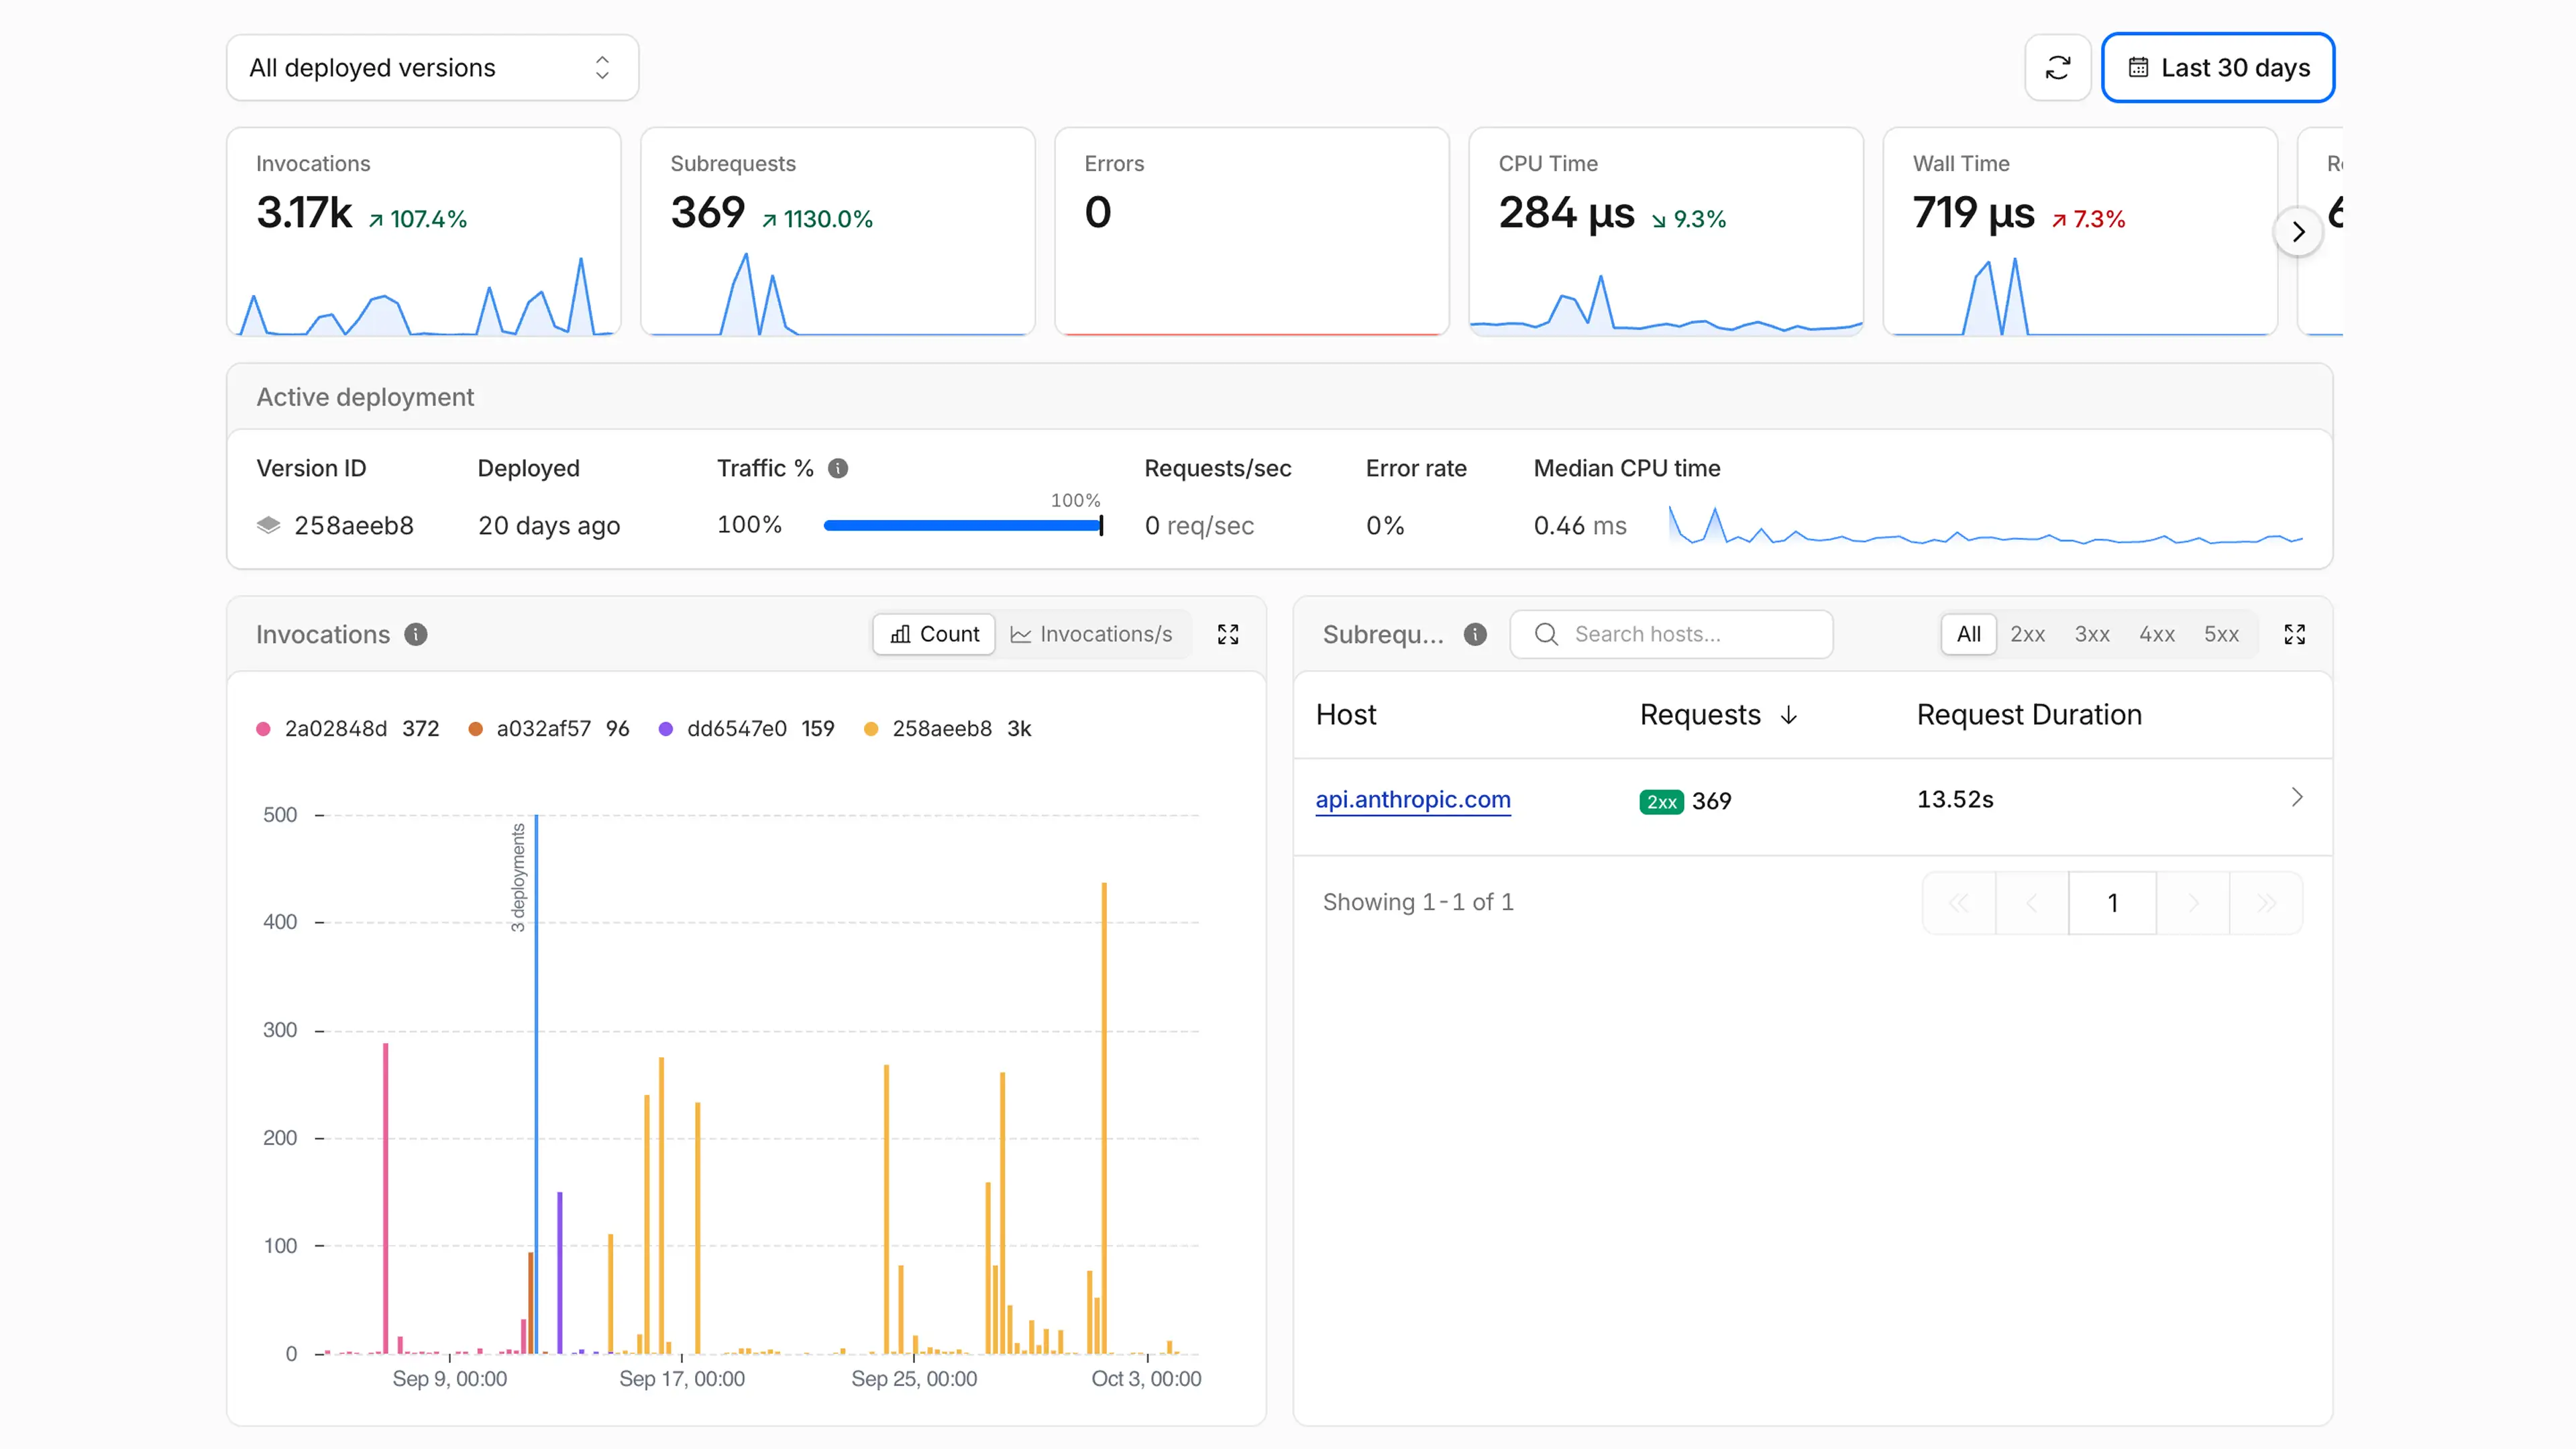Sort by Requests column header
Image resolution: width=2576 pixels, height=1449 pixels.
click(1718, 714)
